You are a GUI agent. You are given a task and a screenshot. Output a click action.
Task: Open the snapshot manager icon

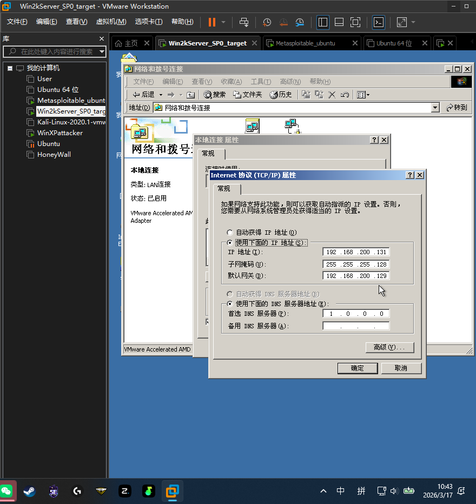point(300,22)
